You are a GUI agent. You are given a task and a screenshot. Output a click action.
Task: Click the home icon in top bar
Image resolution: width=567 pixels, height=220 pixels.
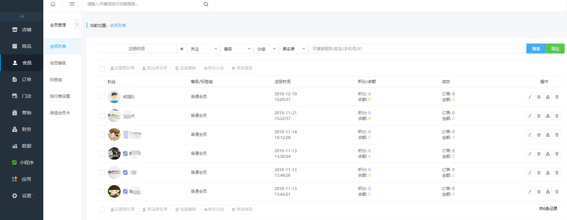53,4
